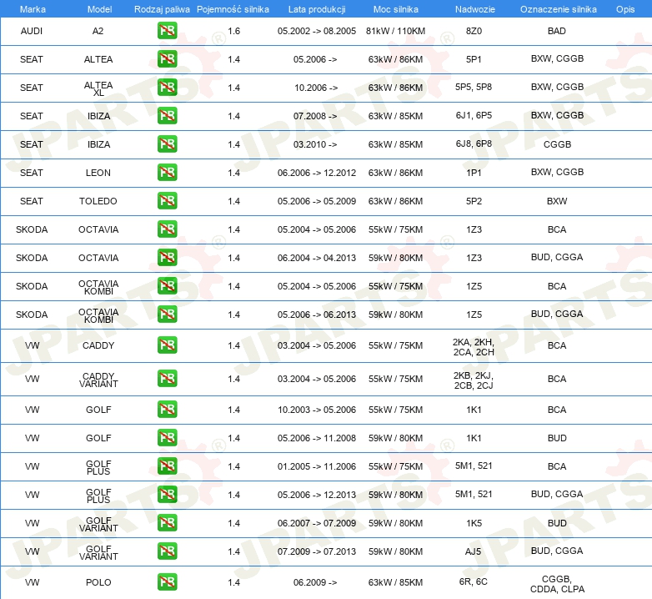The image size is (652, 599).
Task: Click the AJ5 body code
Action: (x=474, y=551)
